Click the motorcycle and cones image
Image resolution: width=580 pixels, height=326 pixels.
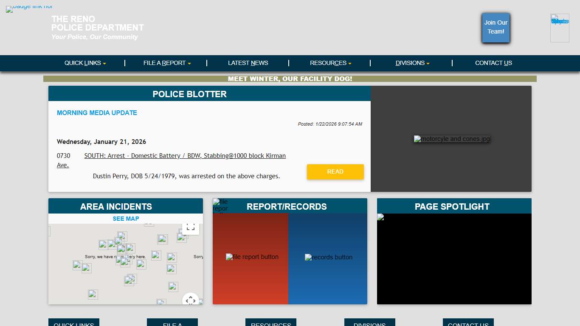(x=451, y=139)
